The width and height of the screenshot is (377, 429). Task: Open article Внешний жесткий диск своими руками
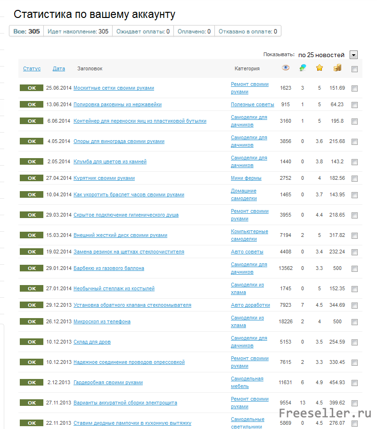[120, 235]
